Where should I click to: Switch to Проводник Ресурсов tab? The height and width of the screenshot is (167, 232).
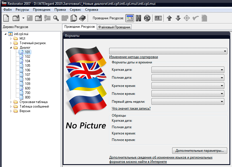click(x=79, y=27)
